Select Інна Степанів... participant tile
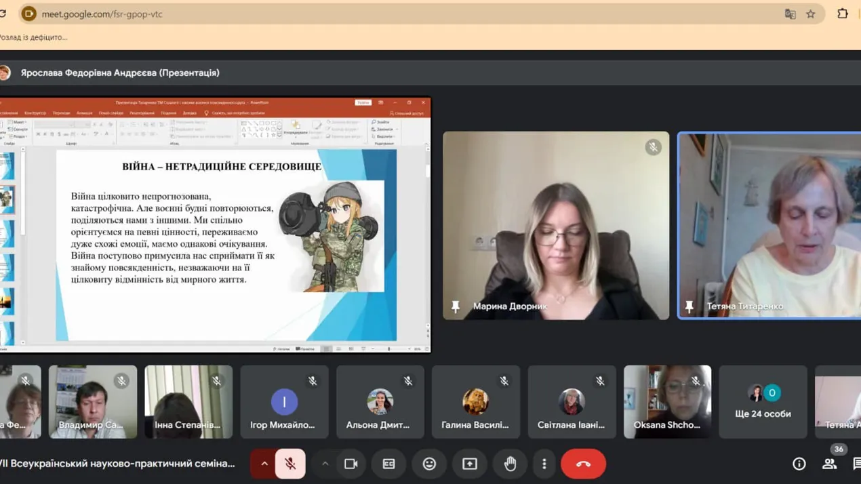 (188, 402)
